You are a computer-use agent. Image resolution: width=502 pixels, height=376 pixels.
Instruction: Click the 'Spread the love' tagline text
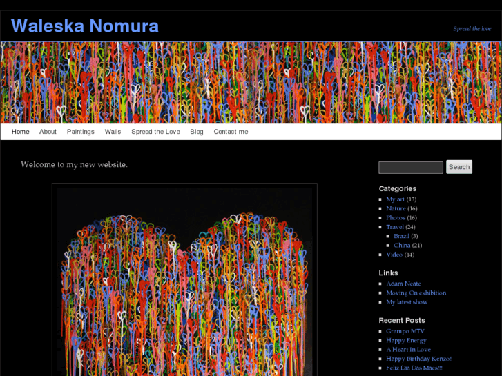point(472,29)
